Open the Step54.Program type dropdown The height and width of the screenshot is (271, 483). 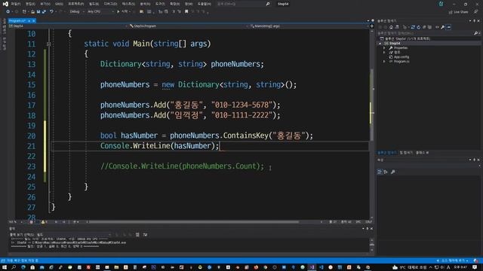point(188,26)
